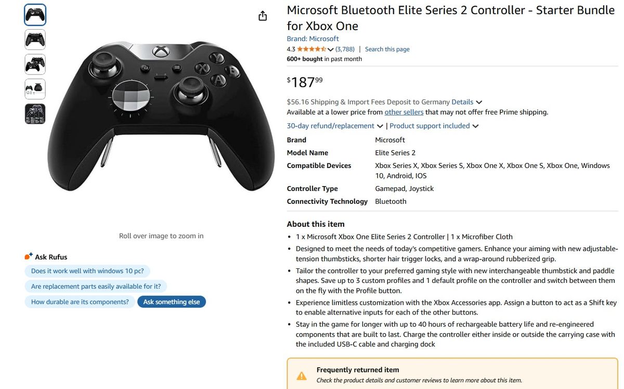Viewport: 624px width, 389px height.
Task: Open Search this page
Action: tap(387, 48)
